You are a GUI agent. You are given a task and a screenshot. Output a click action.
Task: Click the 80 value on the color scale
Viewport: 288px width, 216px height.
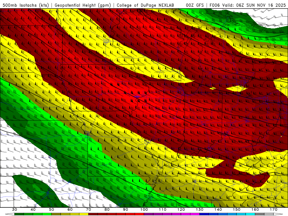click(x=107, y=210)
